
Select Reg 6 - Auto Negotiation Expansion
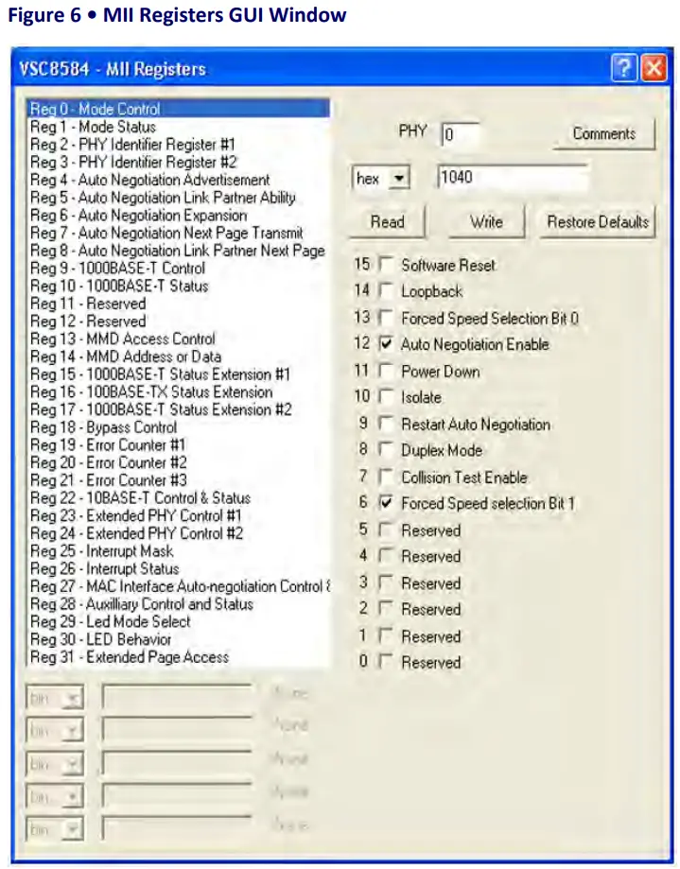(179, 216)
